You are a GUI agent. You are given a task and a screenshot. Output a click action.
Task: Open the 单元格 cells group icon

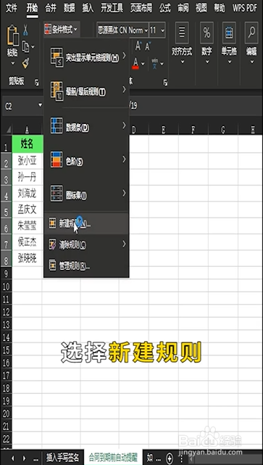click(x=229, y=33)
